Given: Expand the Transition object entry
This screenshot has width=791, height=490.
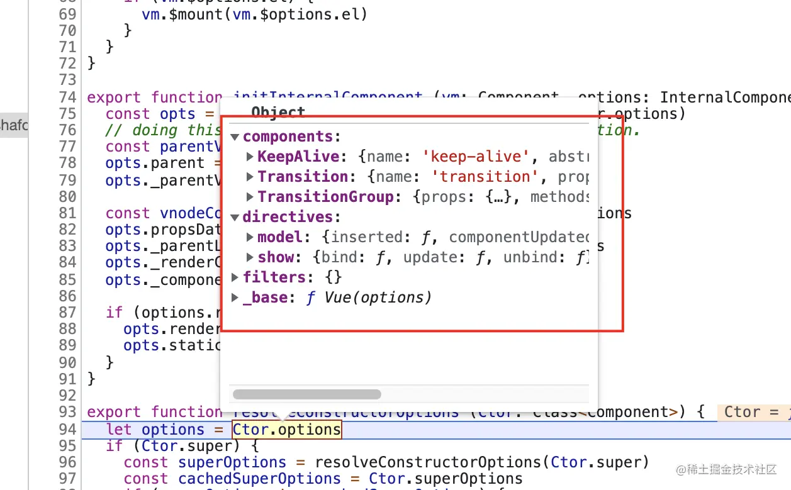Looking at the screenshot, I should tap(250, 177).
